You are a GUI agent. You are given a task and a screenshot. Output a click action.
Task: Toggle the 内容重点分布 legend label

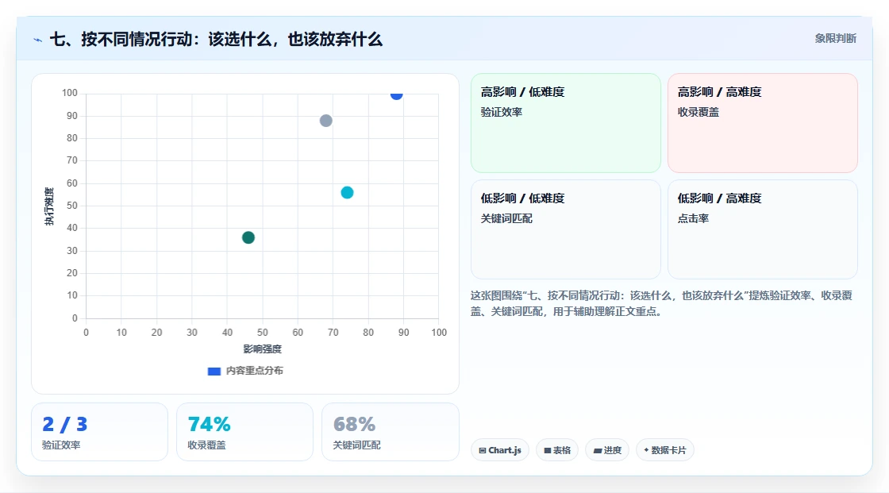254,371
